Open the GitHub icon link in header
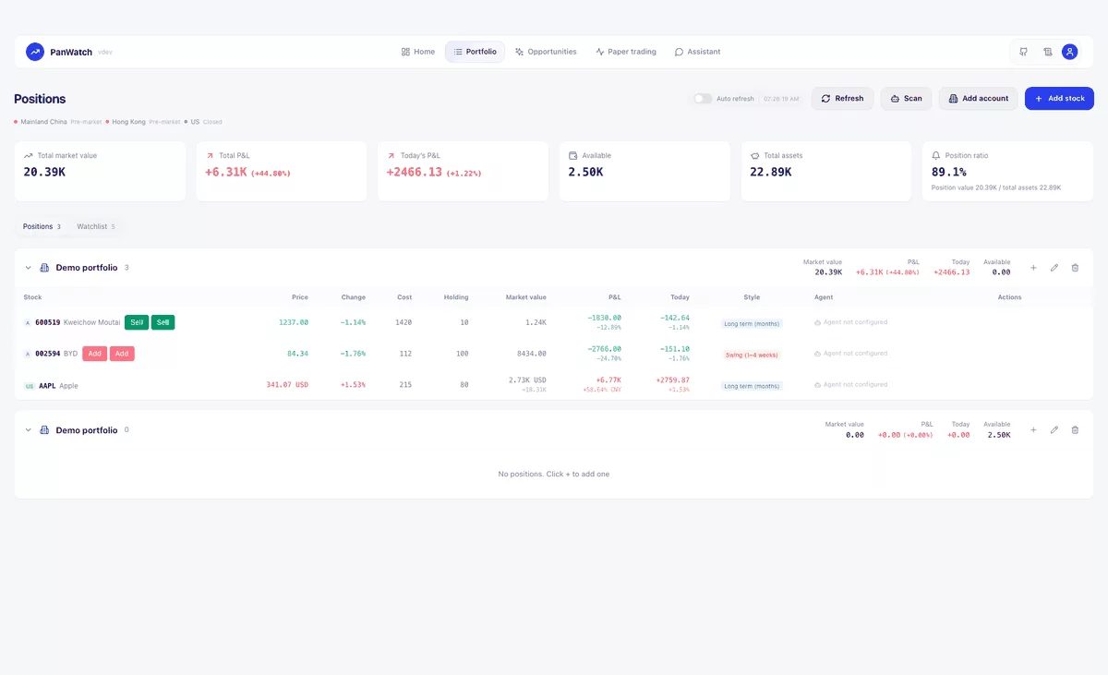 1023,52
